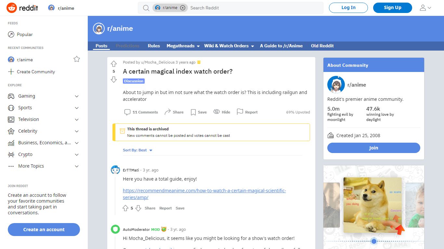The width and height of the screenshot is (444, 249).
Task: Select the Posts tab
Action: [x=101, y=46]
